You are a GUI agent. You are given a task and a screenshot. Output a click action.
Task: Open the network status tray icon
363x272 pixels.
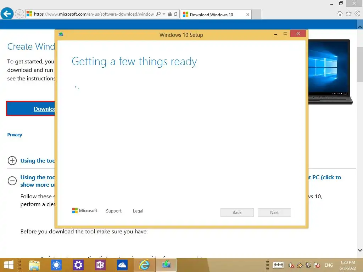pyautogui.click(x=308, y=265)
